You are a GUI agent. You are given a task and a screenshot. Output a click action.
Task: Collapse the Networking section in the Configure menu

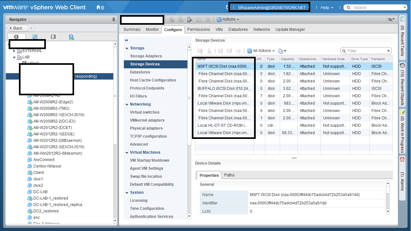tap(127, 105)
